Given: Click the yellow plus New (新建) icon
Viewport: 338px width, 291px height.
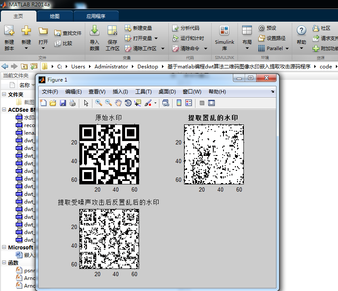Looking at the screenshot, I should pyautogui.click(x=26, y=31).
